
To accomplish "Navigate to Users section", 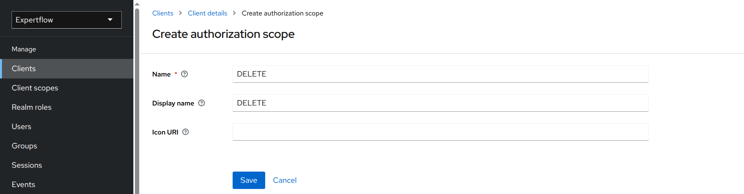I will pos(21,127).
